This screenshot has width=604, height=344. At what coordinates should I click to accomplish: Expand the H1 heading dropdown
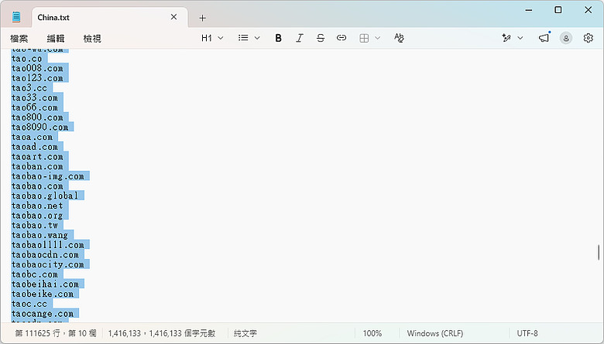coord(212,38)
